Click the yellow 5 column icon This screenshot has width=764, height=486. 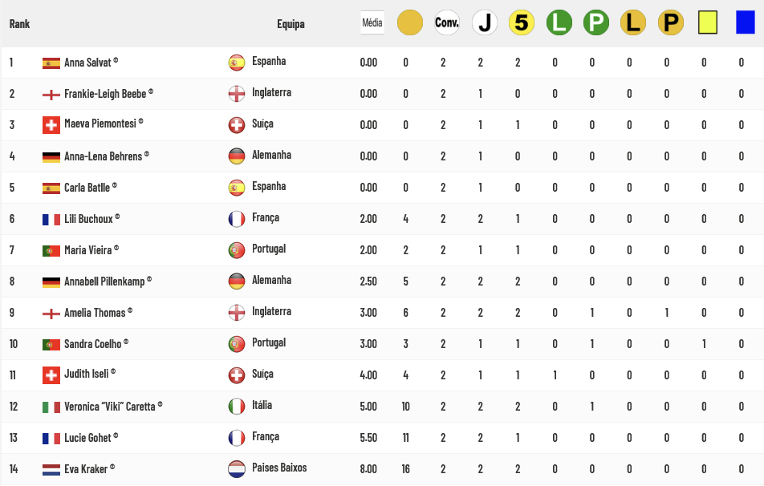pyautogui.click(x=522, y=22)
